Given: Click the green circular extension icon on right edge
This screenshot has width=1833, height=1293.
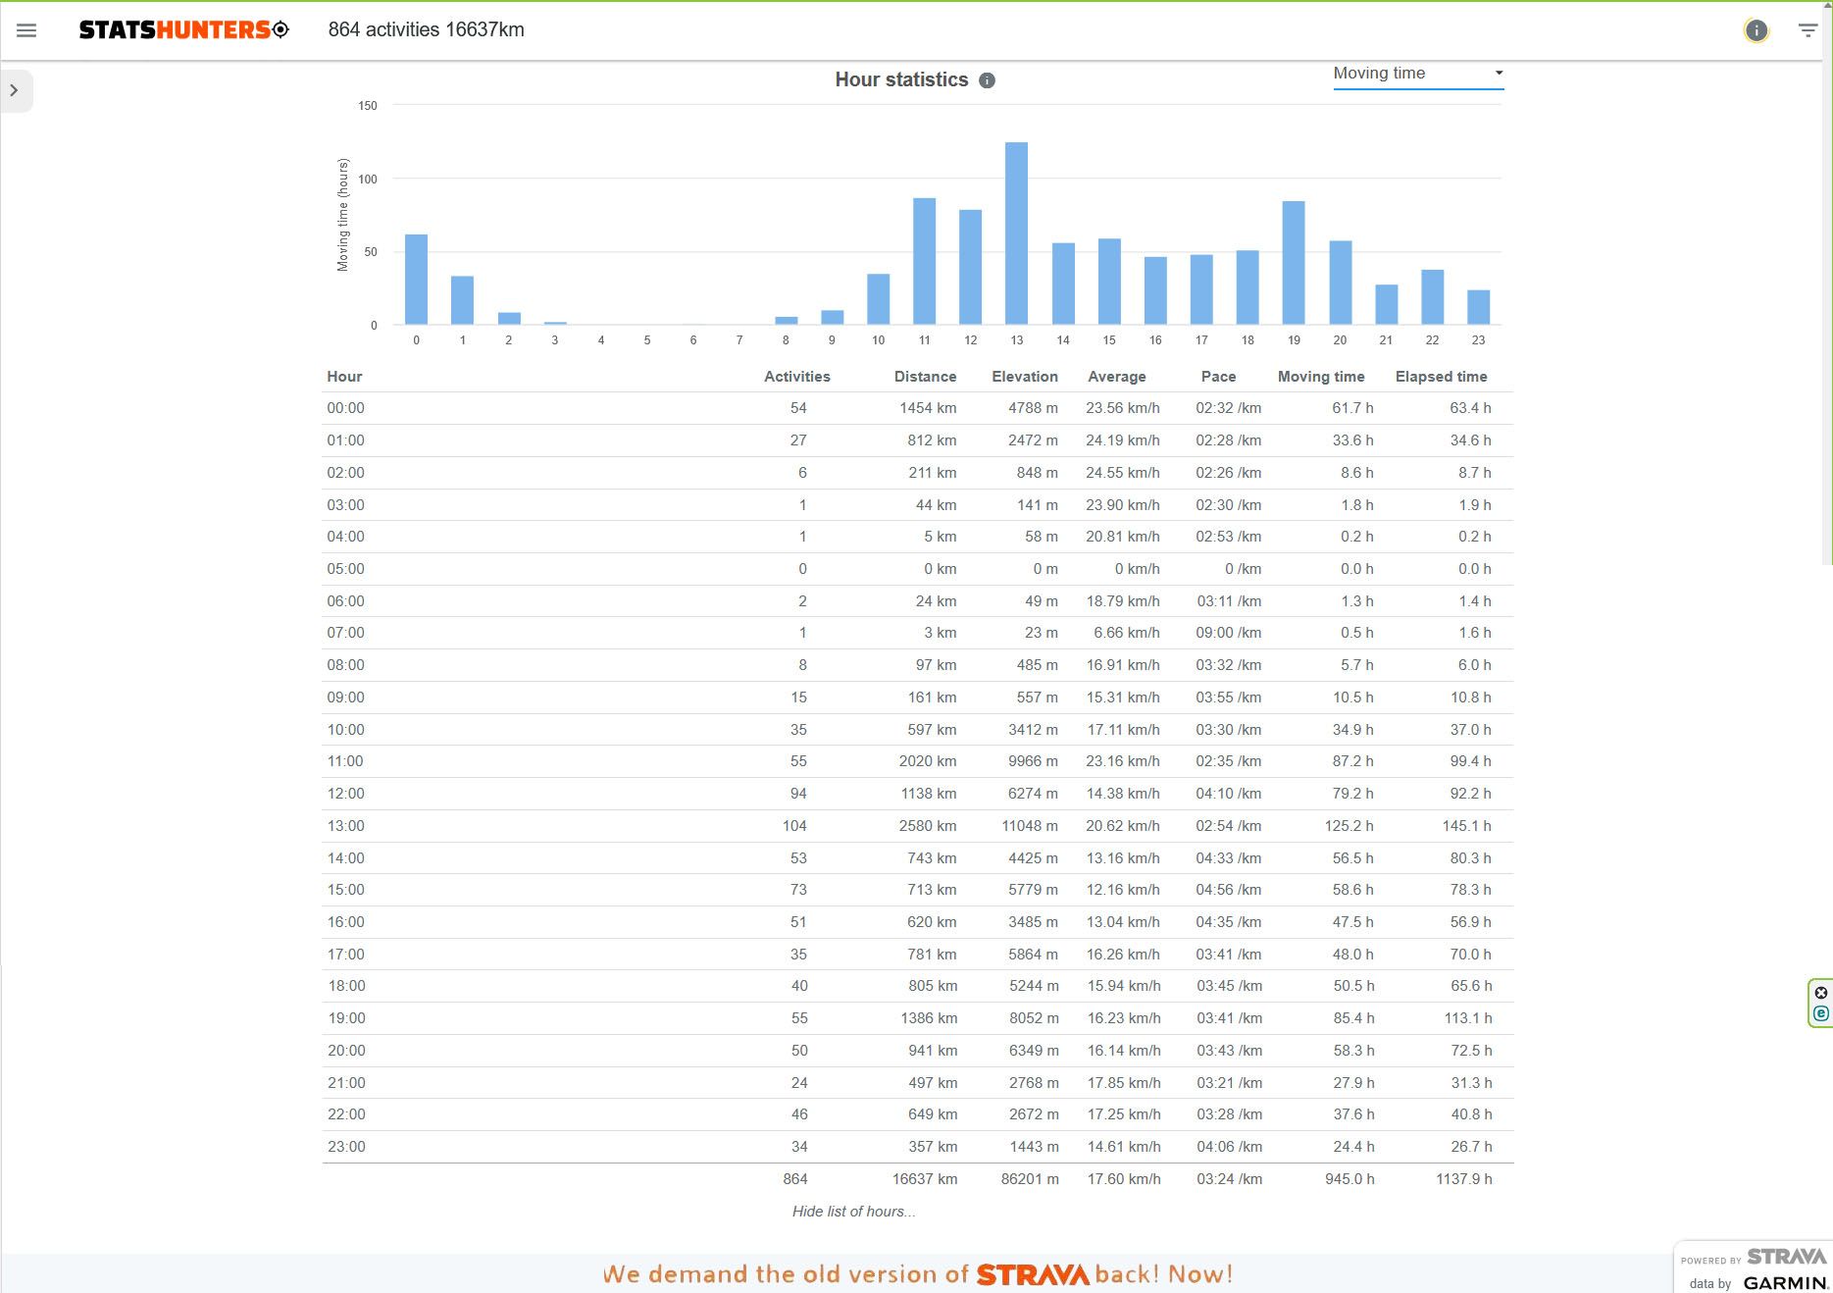Looking at the screenshot, I should (1820, 1014).
